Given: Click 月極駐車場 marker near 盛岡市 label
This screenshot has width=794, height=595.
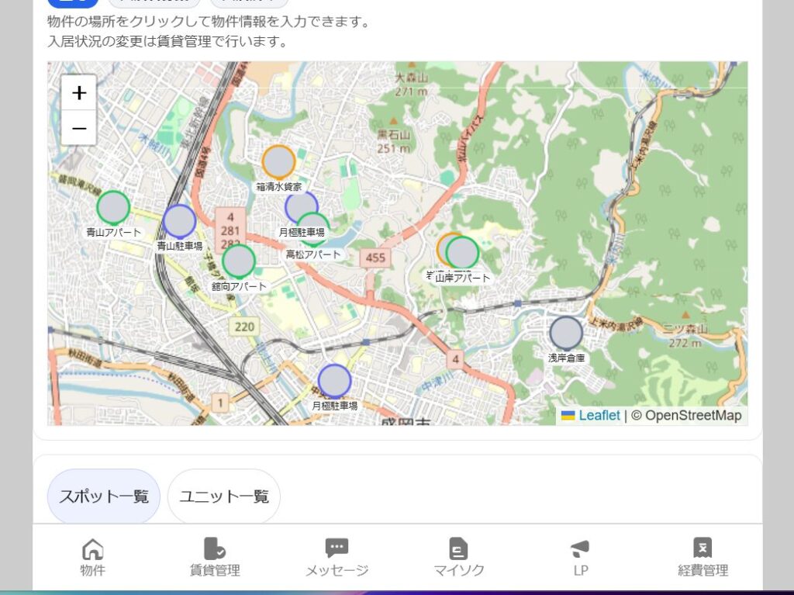Looking at the screenshot, I should [x=335, y=381].
